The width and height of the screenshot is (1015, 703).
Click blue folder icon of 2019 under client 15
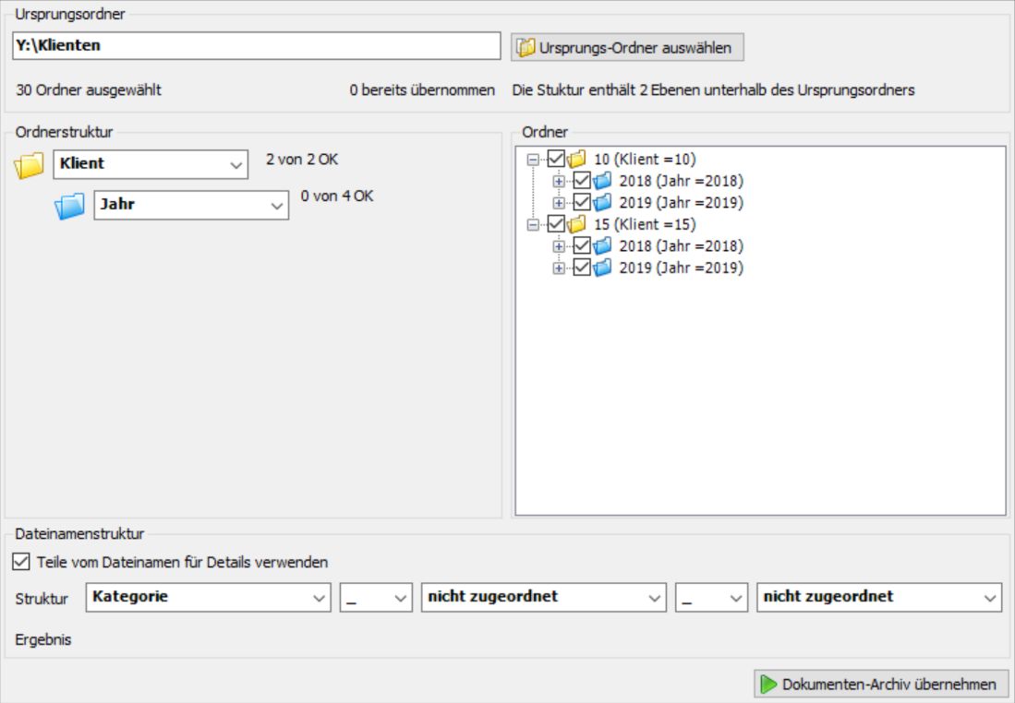[602, 268]
